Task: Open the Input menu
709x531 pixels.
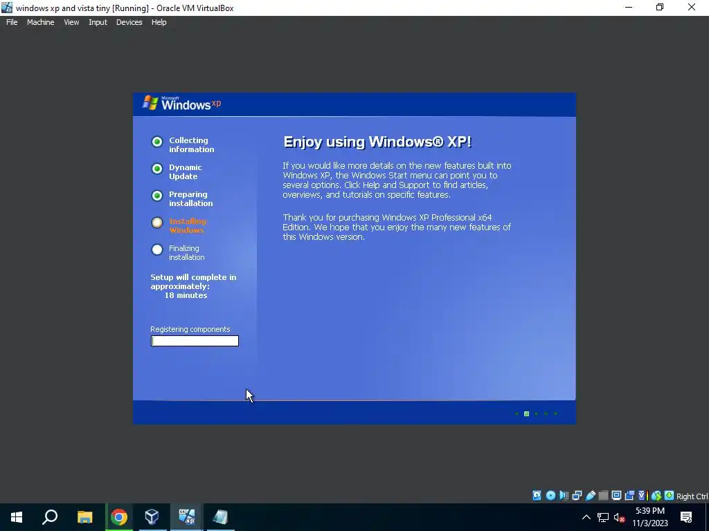Action: click(x=98, y=22)
